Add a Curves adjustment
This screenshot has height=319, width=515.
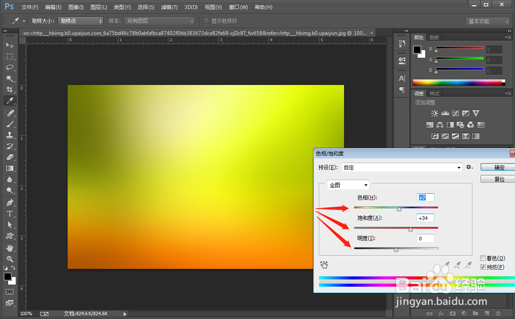coord(455,113)
